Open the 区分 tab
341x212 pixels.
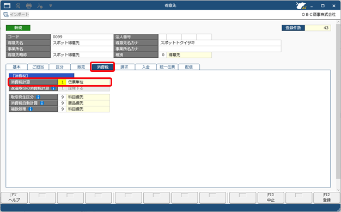[x=59, y=67]
